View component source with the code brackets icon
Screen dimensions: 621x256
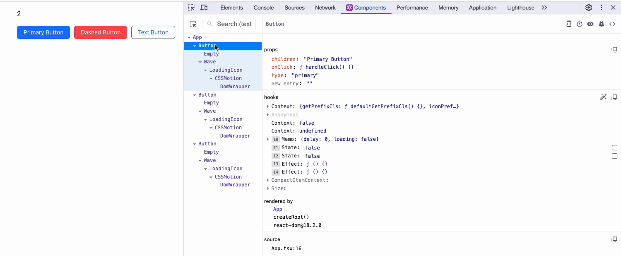612,24
